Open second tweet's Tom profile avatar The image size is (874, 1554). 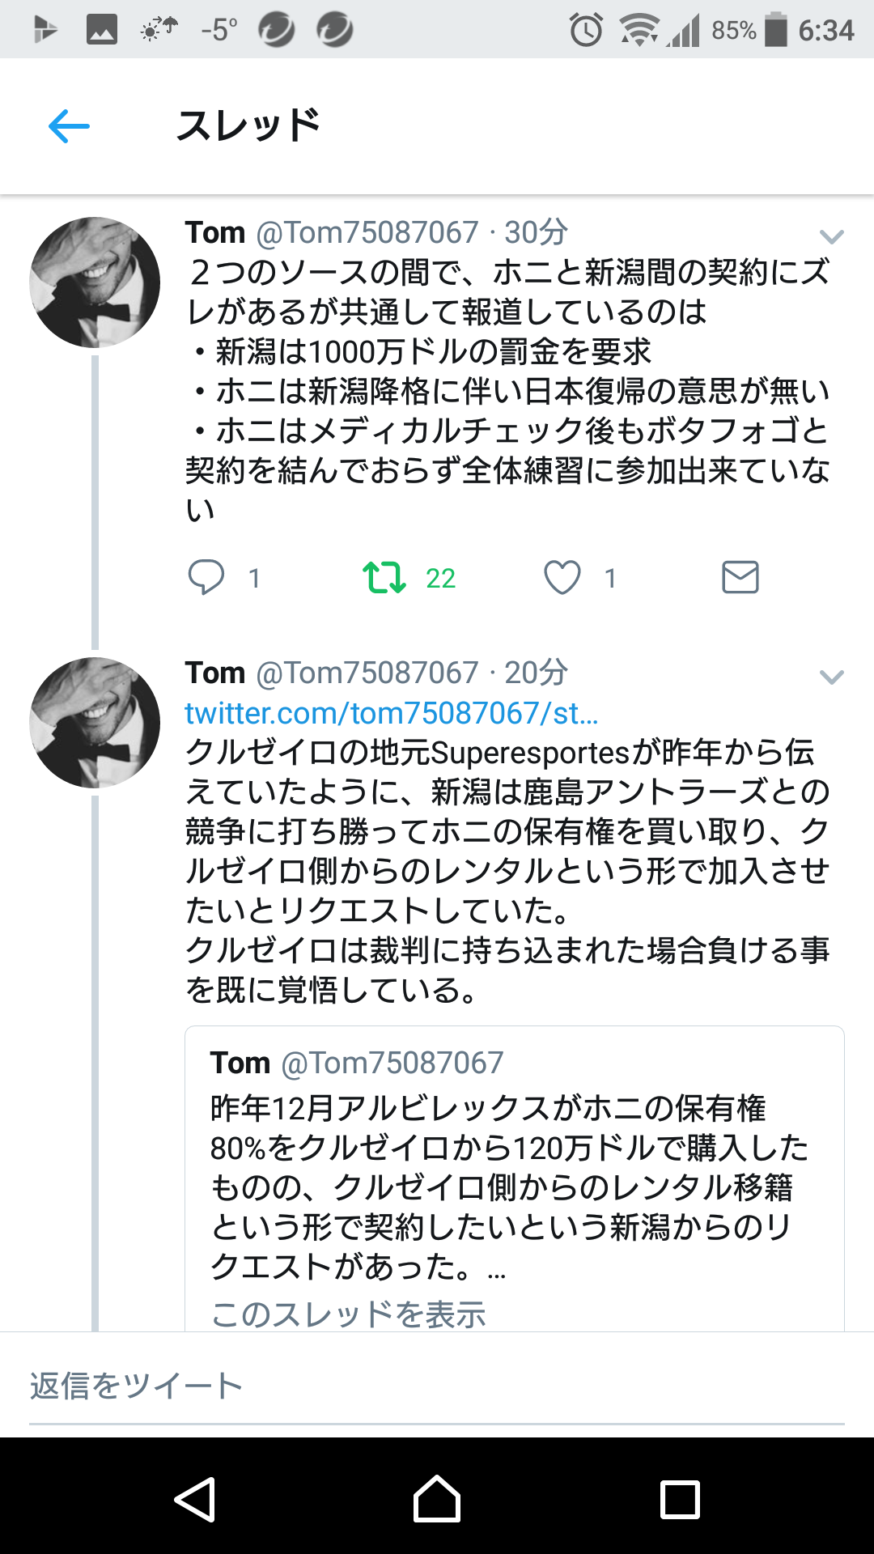click(95, 723)
